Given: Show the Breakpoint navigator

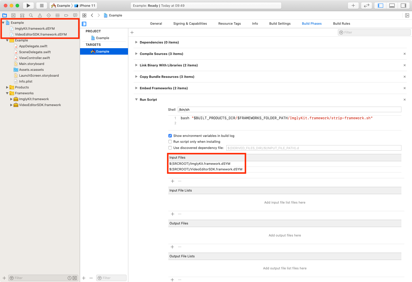Looking at the screenshot, I should click(66, 15).
